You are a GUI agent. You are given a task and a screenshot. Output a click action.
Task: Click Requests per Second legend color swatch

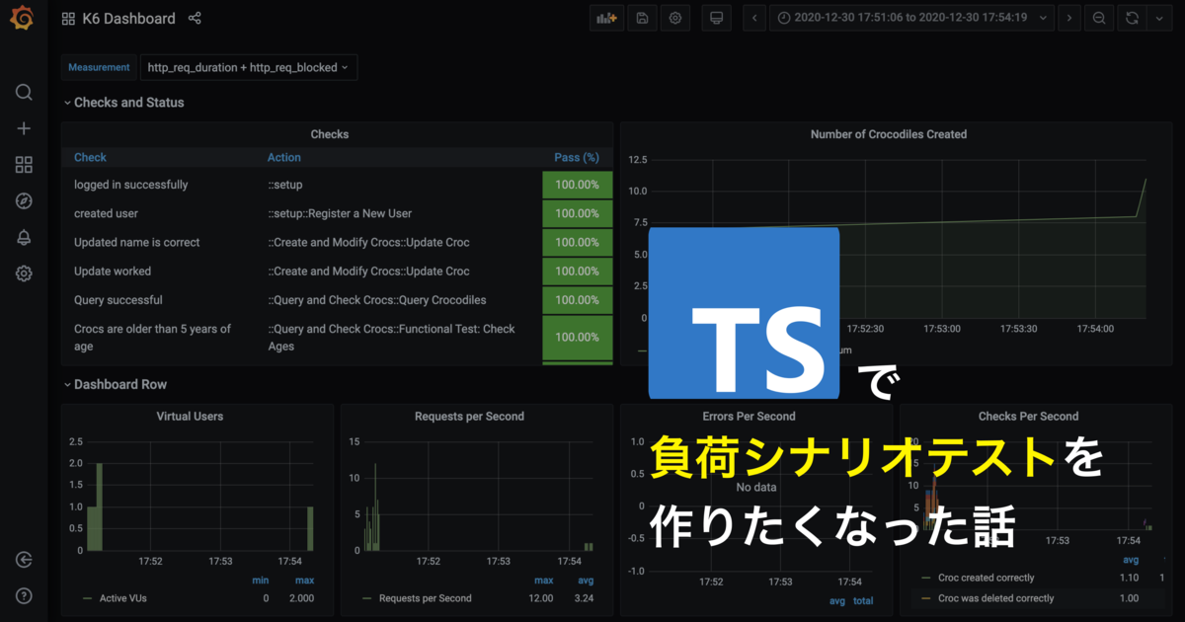(x=367, y=598)
